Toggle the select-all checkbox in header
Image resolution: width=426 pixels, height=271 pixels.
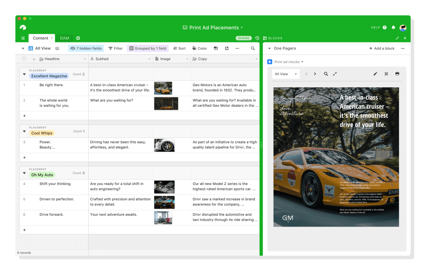coord(24,59)
